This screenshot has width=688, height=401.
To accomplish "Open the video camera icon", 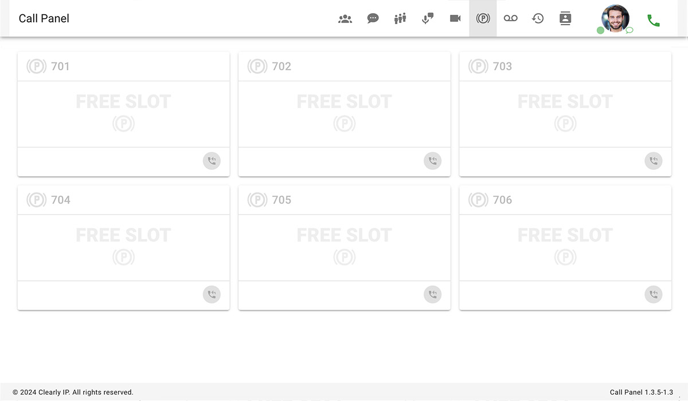I will click(x=455, y=19).
